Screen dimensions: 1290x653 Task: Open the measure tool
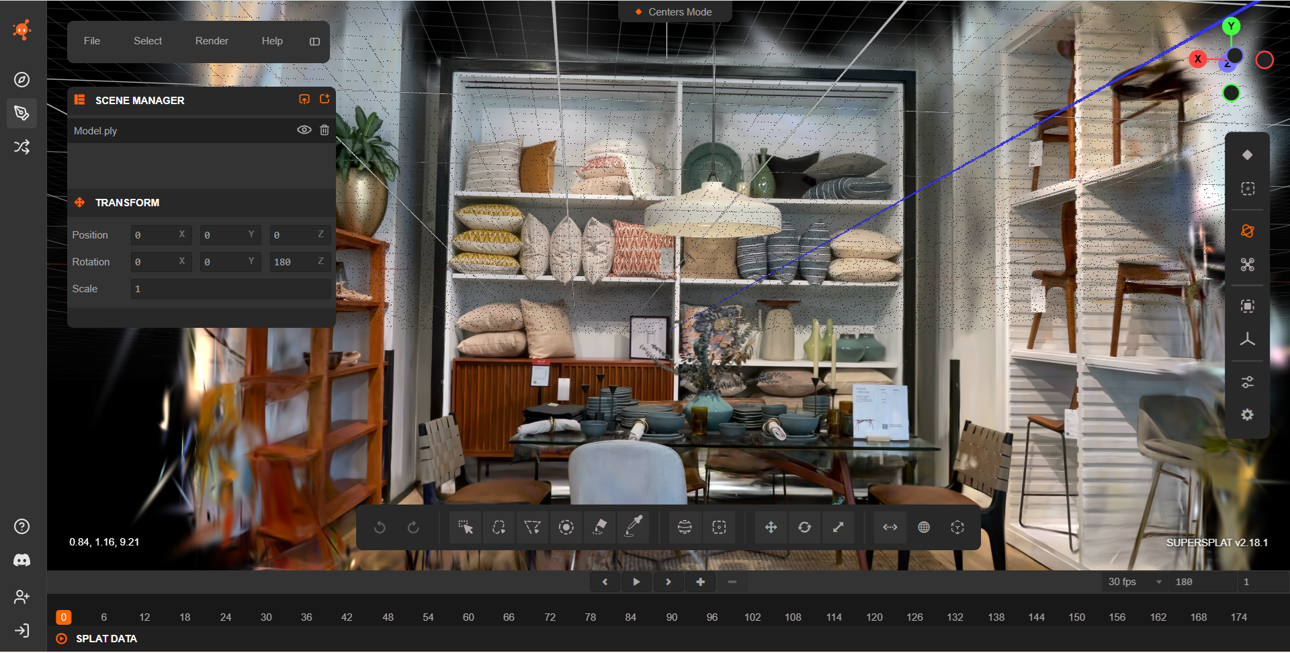890,527
